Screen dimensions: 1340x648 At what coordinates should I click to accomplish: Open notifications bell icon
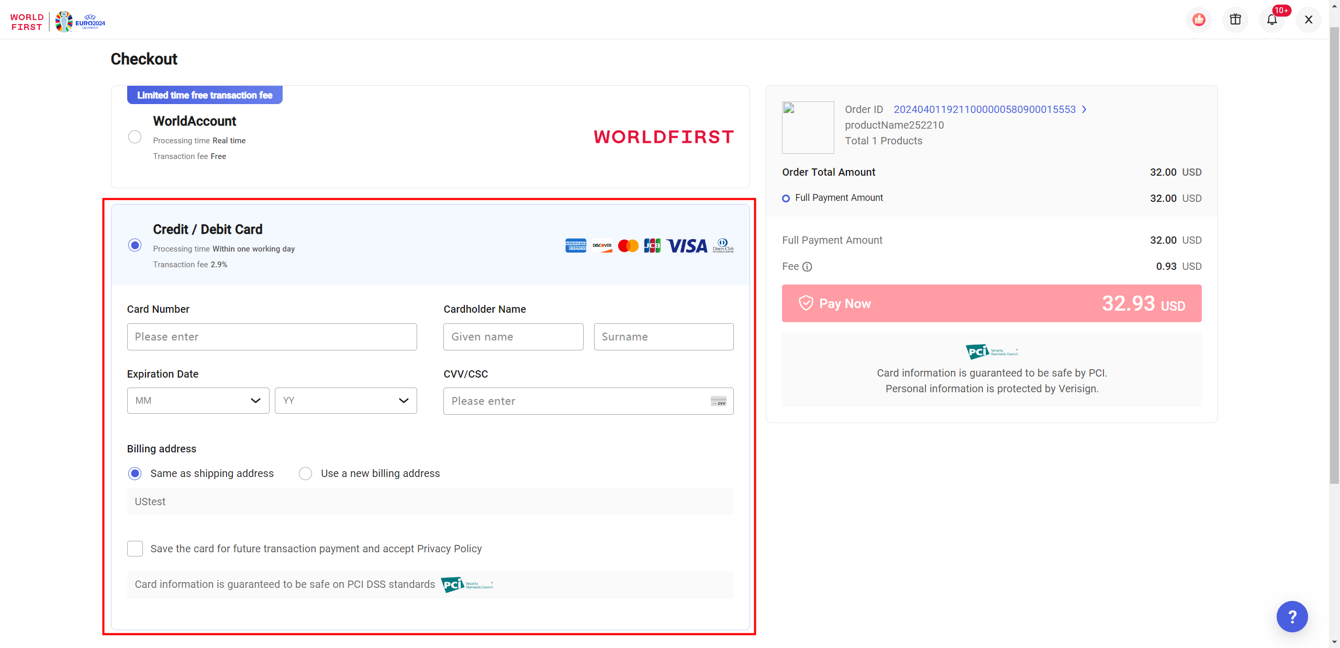coord(1272,20)
